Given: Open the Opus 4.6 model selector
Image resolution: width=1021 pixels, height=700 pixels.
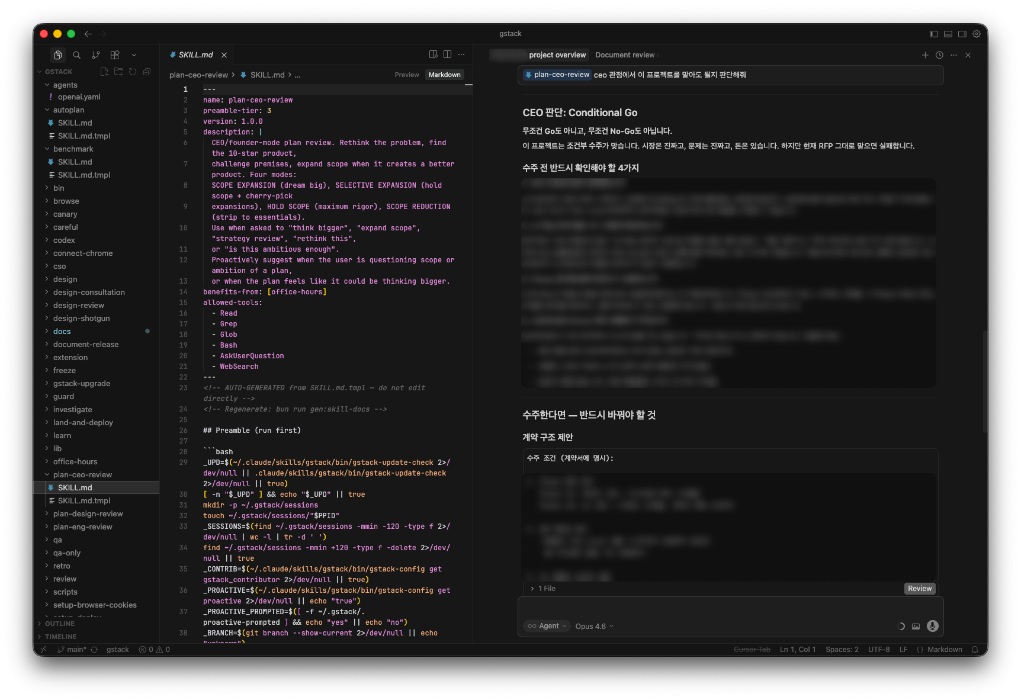Looking at the screenshot, I should coord(594,626).
